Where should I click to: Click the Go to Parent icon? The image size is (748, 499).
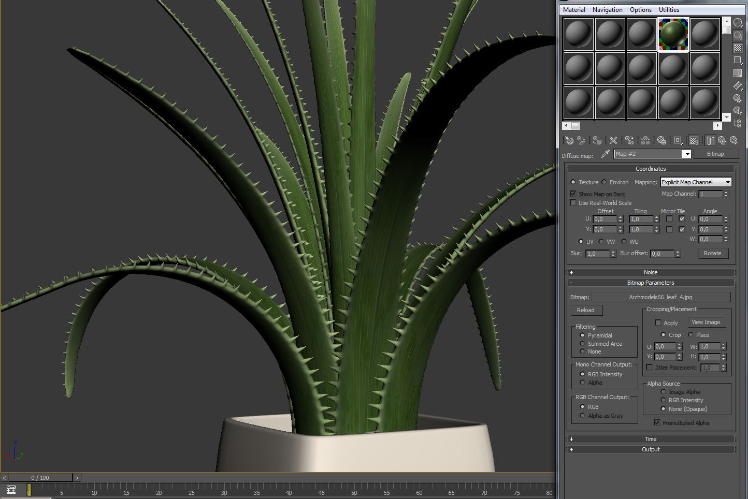[x=722, y=140]
